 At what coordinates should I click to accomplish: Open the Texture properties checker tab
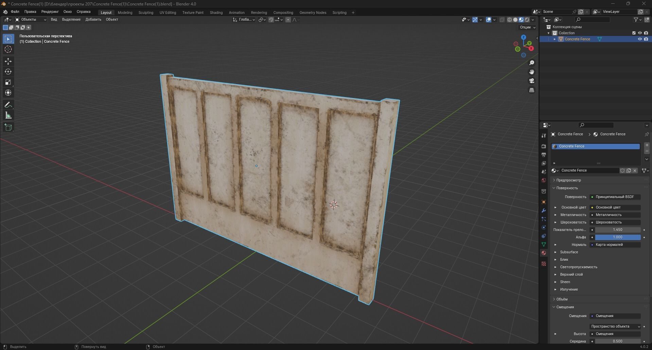click(x=544, y=264)
